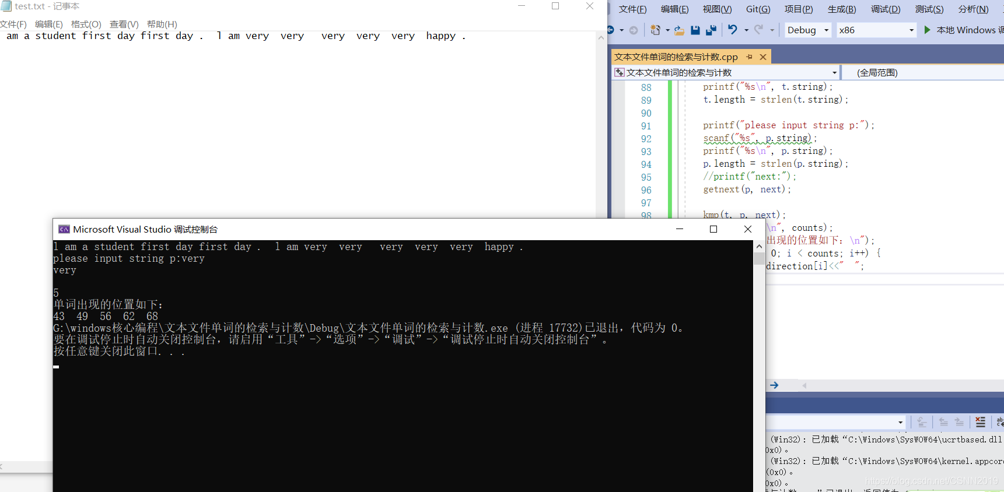
Task: Expand the undo history dropdown
Action: click(x=746, y=30)
